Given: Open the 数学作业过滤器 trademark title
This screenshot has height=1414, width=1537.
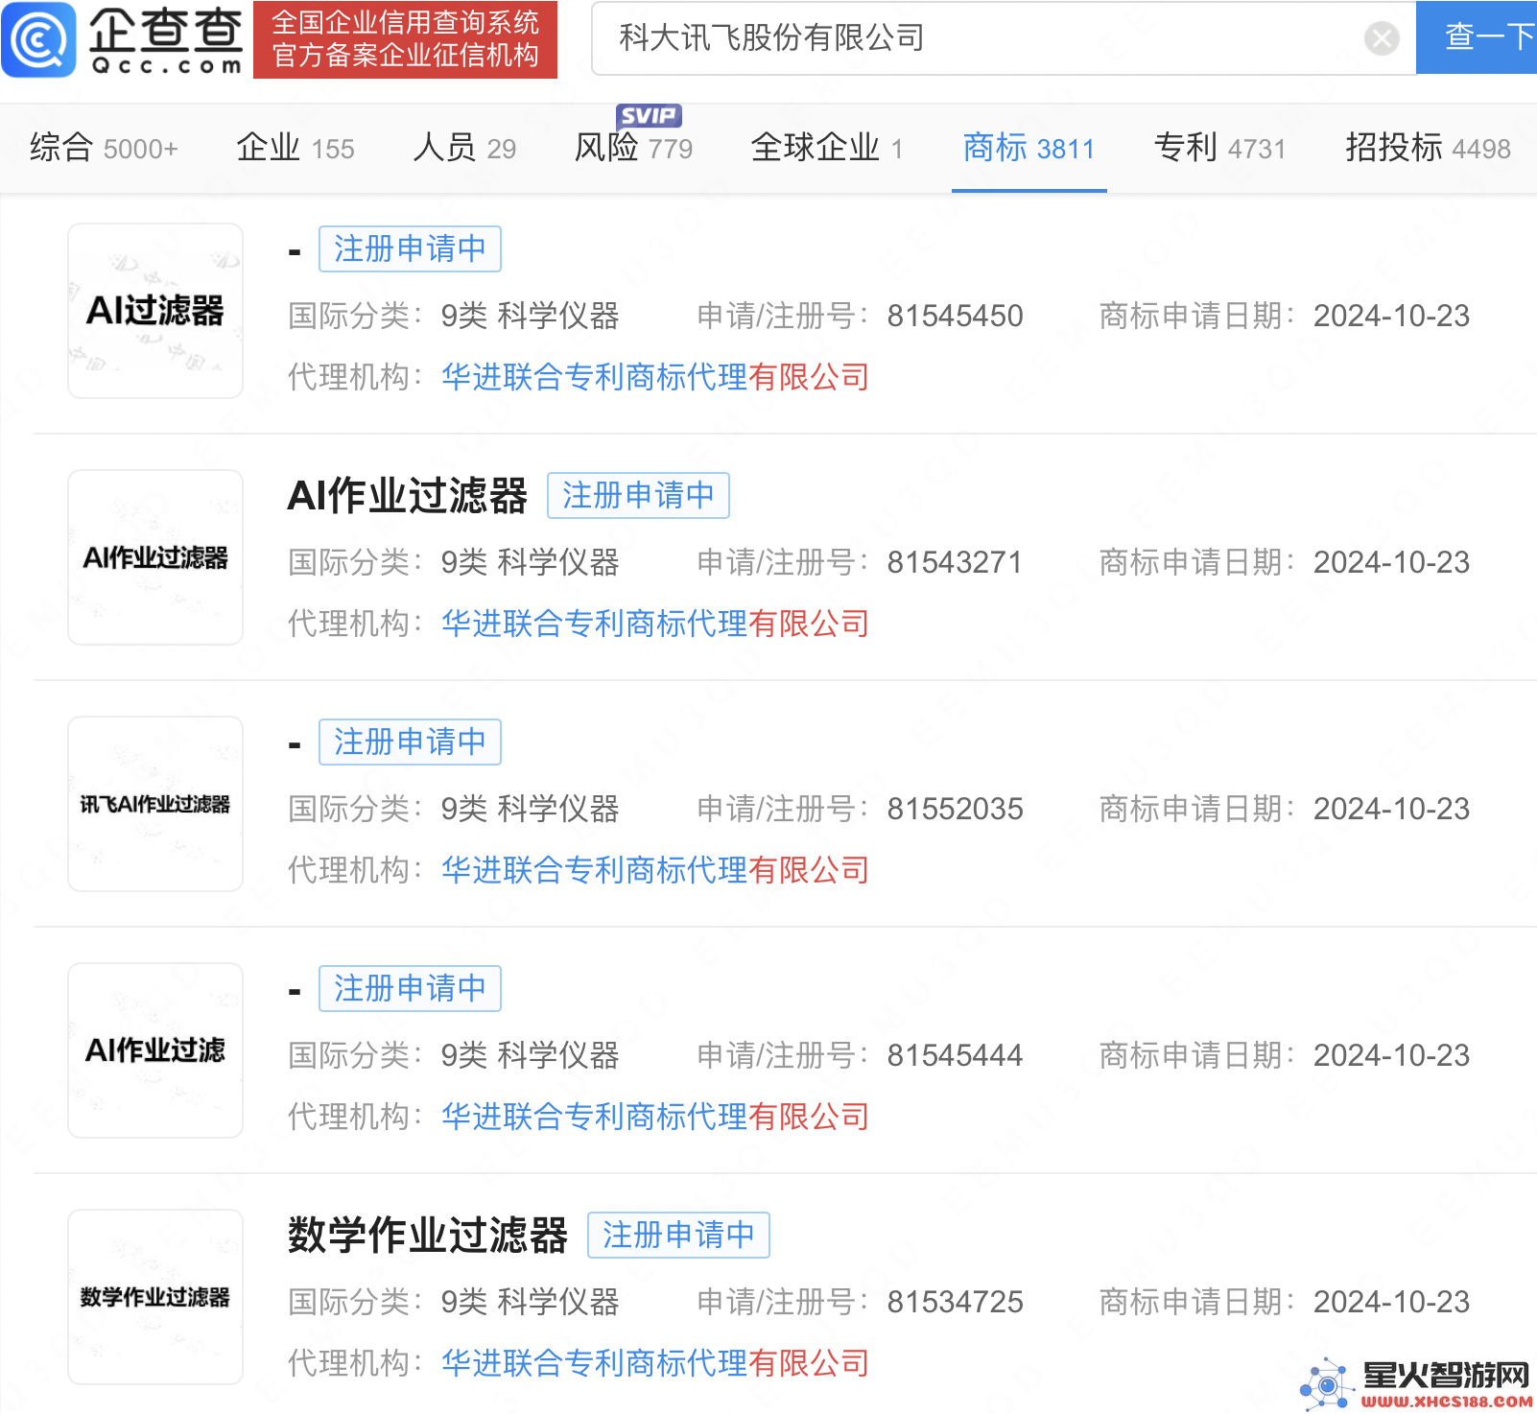Looking at the screenshot, I should (x=428, y=1236).
